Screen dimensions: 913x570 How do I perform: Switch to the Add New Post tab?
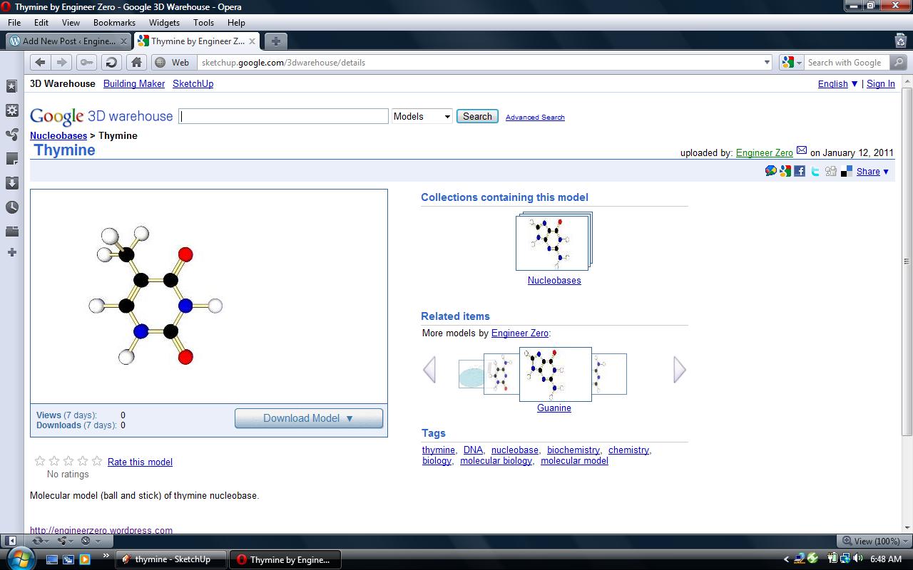(68, 41)
